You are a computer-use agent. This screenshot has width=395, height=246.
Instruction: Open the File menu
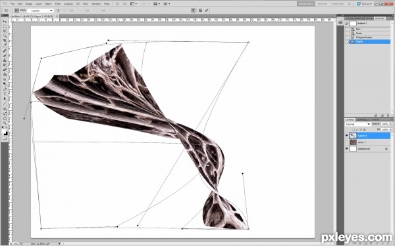tap(13, 4)
